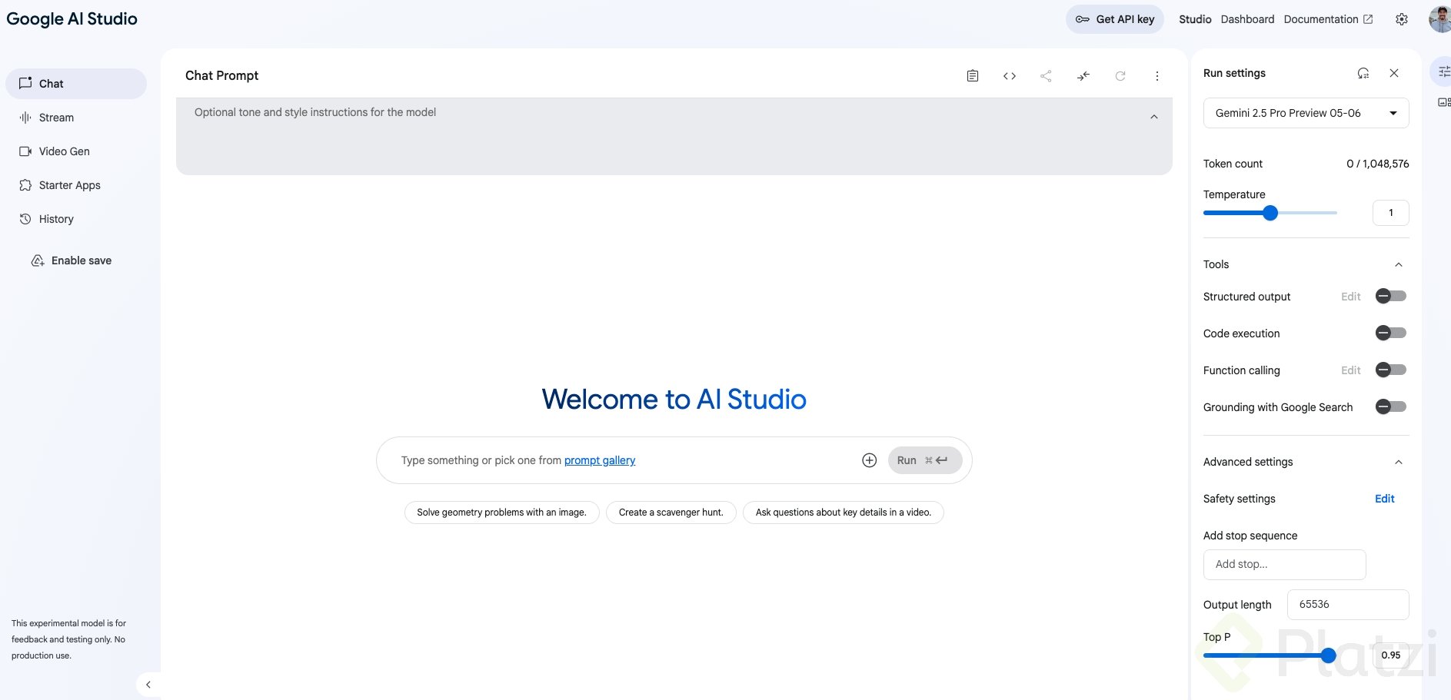Screen dimensions: 1451x700
Task: Collapse the Advanced settings section
Action: click(x=1399, y=463)
